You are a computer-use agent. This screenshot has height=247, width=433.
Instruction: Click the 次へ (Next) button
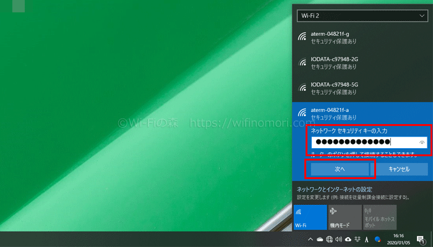click(x=340, y=169)
